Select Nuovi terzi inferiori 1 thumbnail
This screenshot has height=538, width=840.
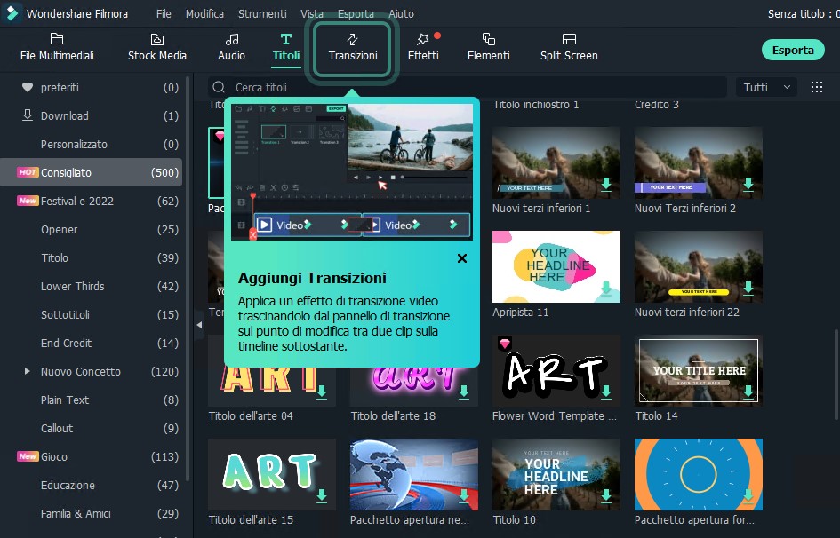(x=556, y=162)
